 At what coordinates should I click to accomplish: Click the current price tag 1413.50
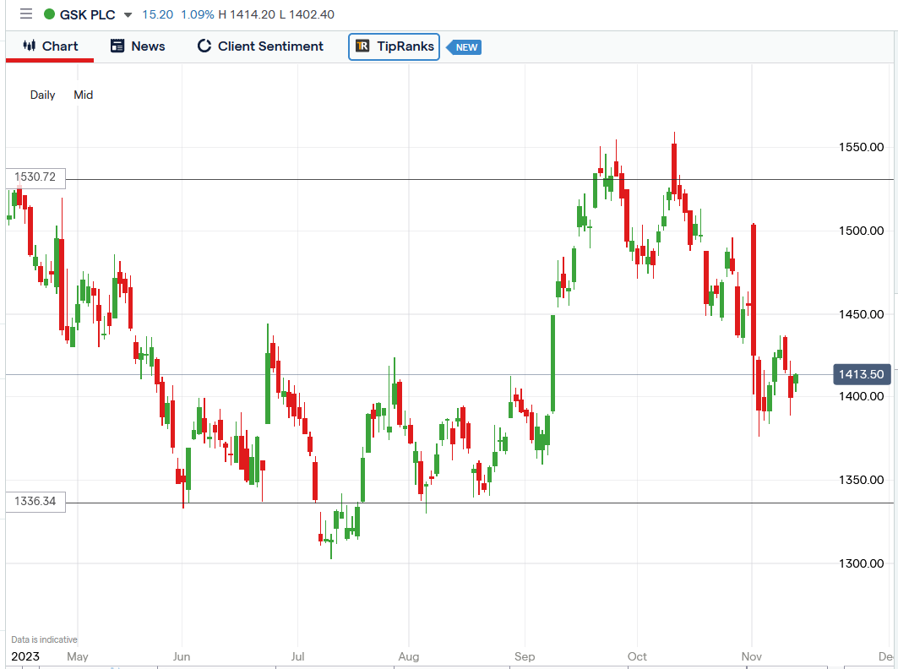pyautogui.click(x=862, y=374)
